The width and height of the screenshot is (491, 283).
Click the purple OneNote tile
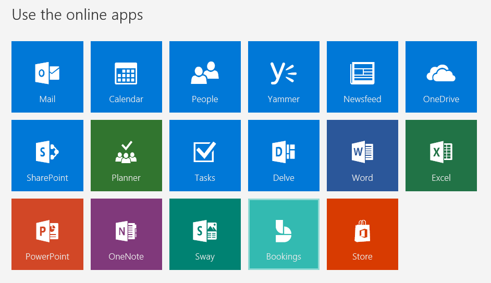click(126, 234)
